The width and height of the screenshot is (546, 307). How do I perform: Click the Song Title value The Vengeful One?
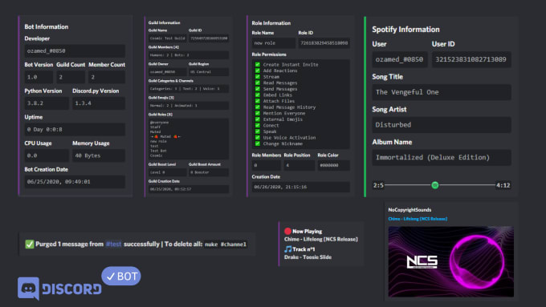coord(442,92)
